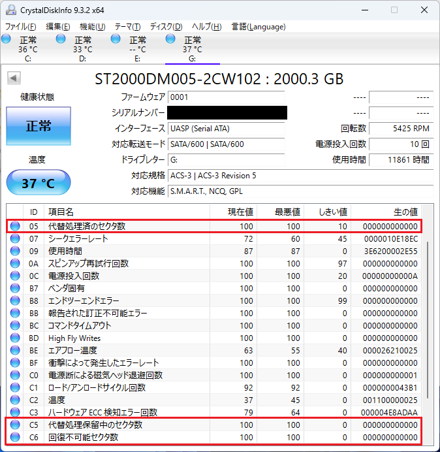Go to previous disk with left arrow
440x452 pixels.
(14, 78)
